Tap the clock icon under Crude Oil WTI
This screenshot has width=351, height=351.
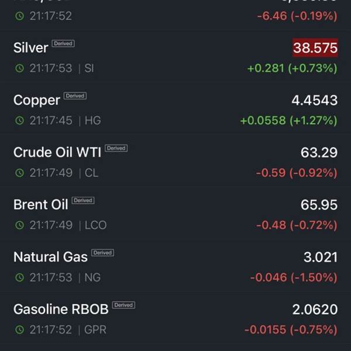coord(19,173)
